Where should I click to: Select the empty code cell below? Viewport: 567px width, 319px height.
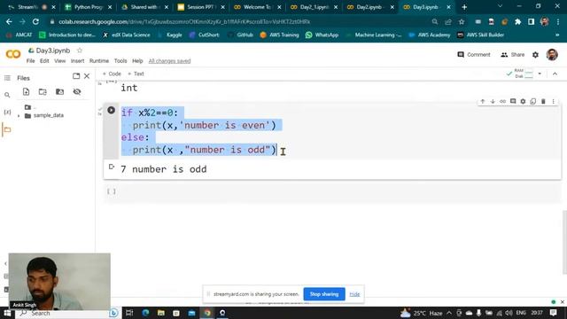click(x=333, y=191)
